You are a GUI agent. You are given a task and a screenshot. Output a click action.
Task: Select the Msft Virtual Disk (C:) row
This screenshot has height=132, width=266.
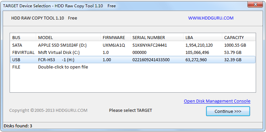(133, 53)
